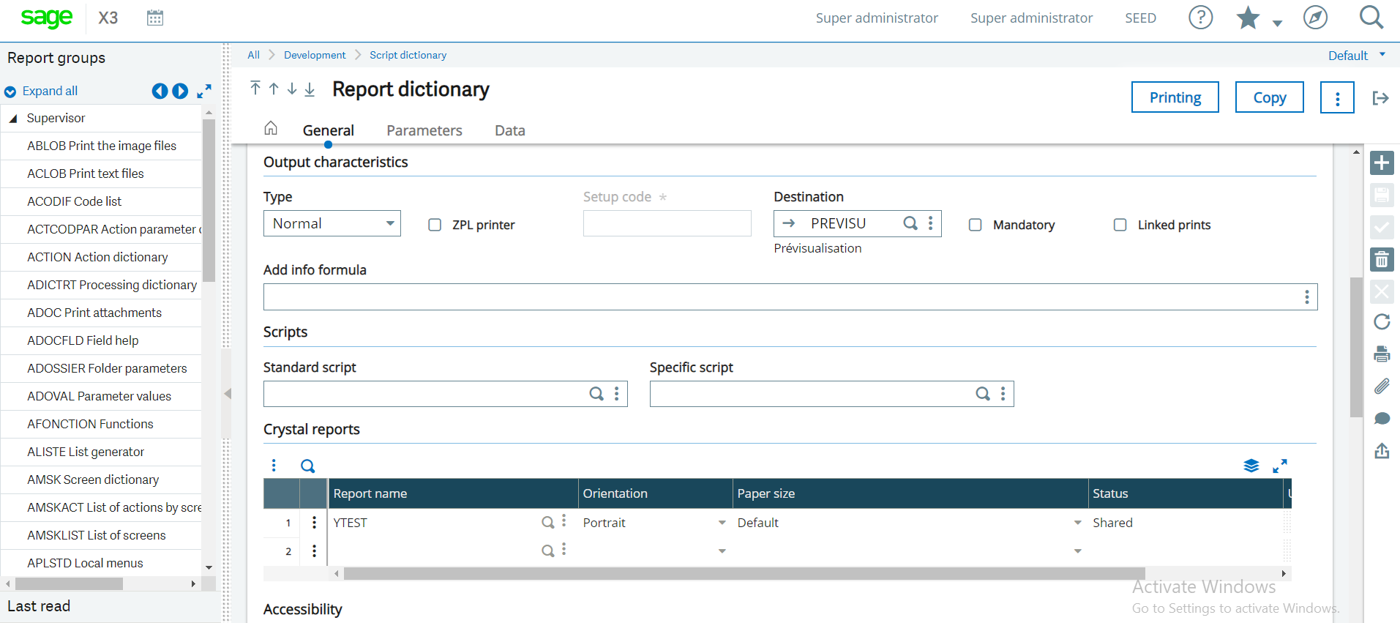
Task: Click the Script dictionary breadcrumb
Action: click(x=408, y=55)
